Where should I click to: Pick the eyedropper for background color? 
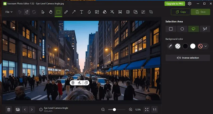click(170, 46)
